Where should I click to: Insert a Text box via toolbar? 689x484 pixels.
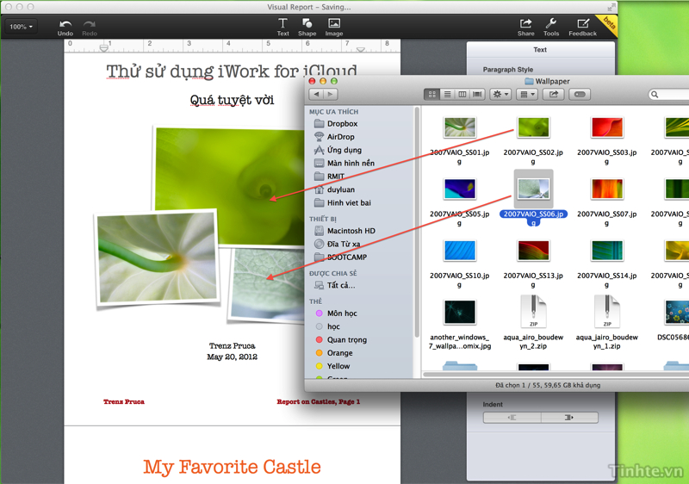(283, 28)
